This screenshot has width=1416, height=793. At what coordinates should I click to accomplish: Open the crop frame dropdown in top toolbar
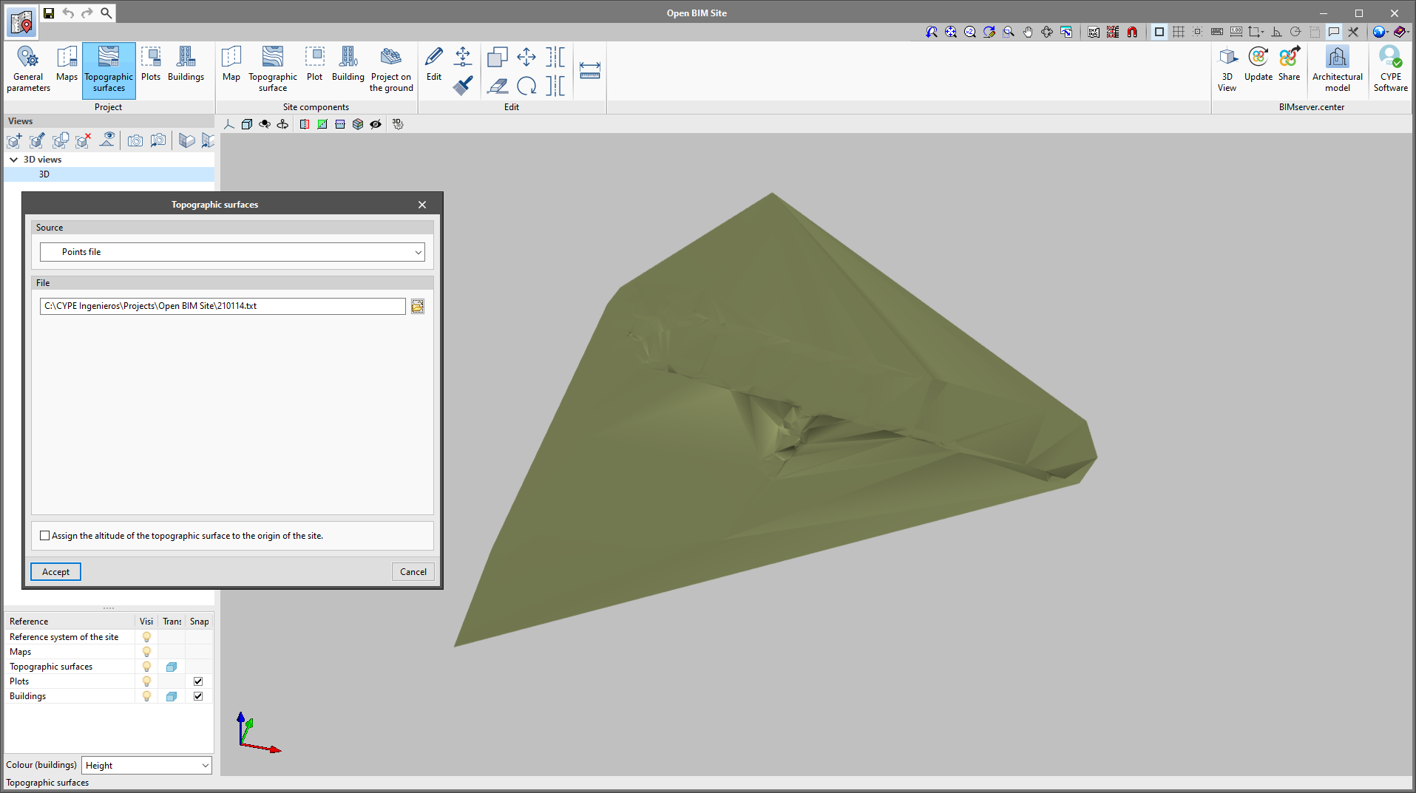pos(1256,32)
